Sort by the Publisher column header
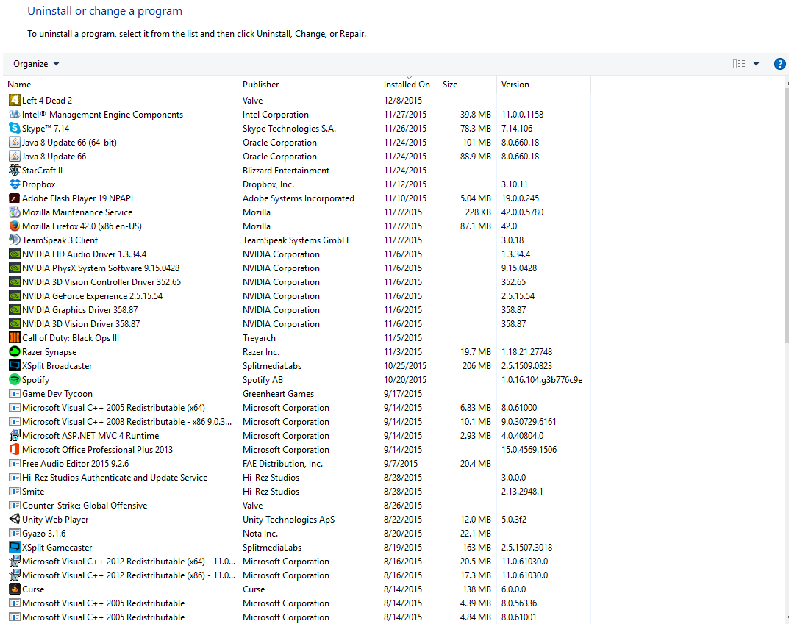 tap(308, 85)
